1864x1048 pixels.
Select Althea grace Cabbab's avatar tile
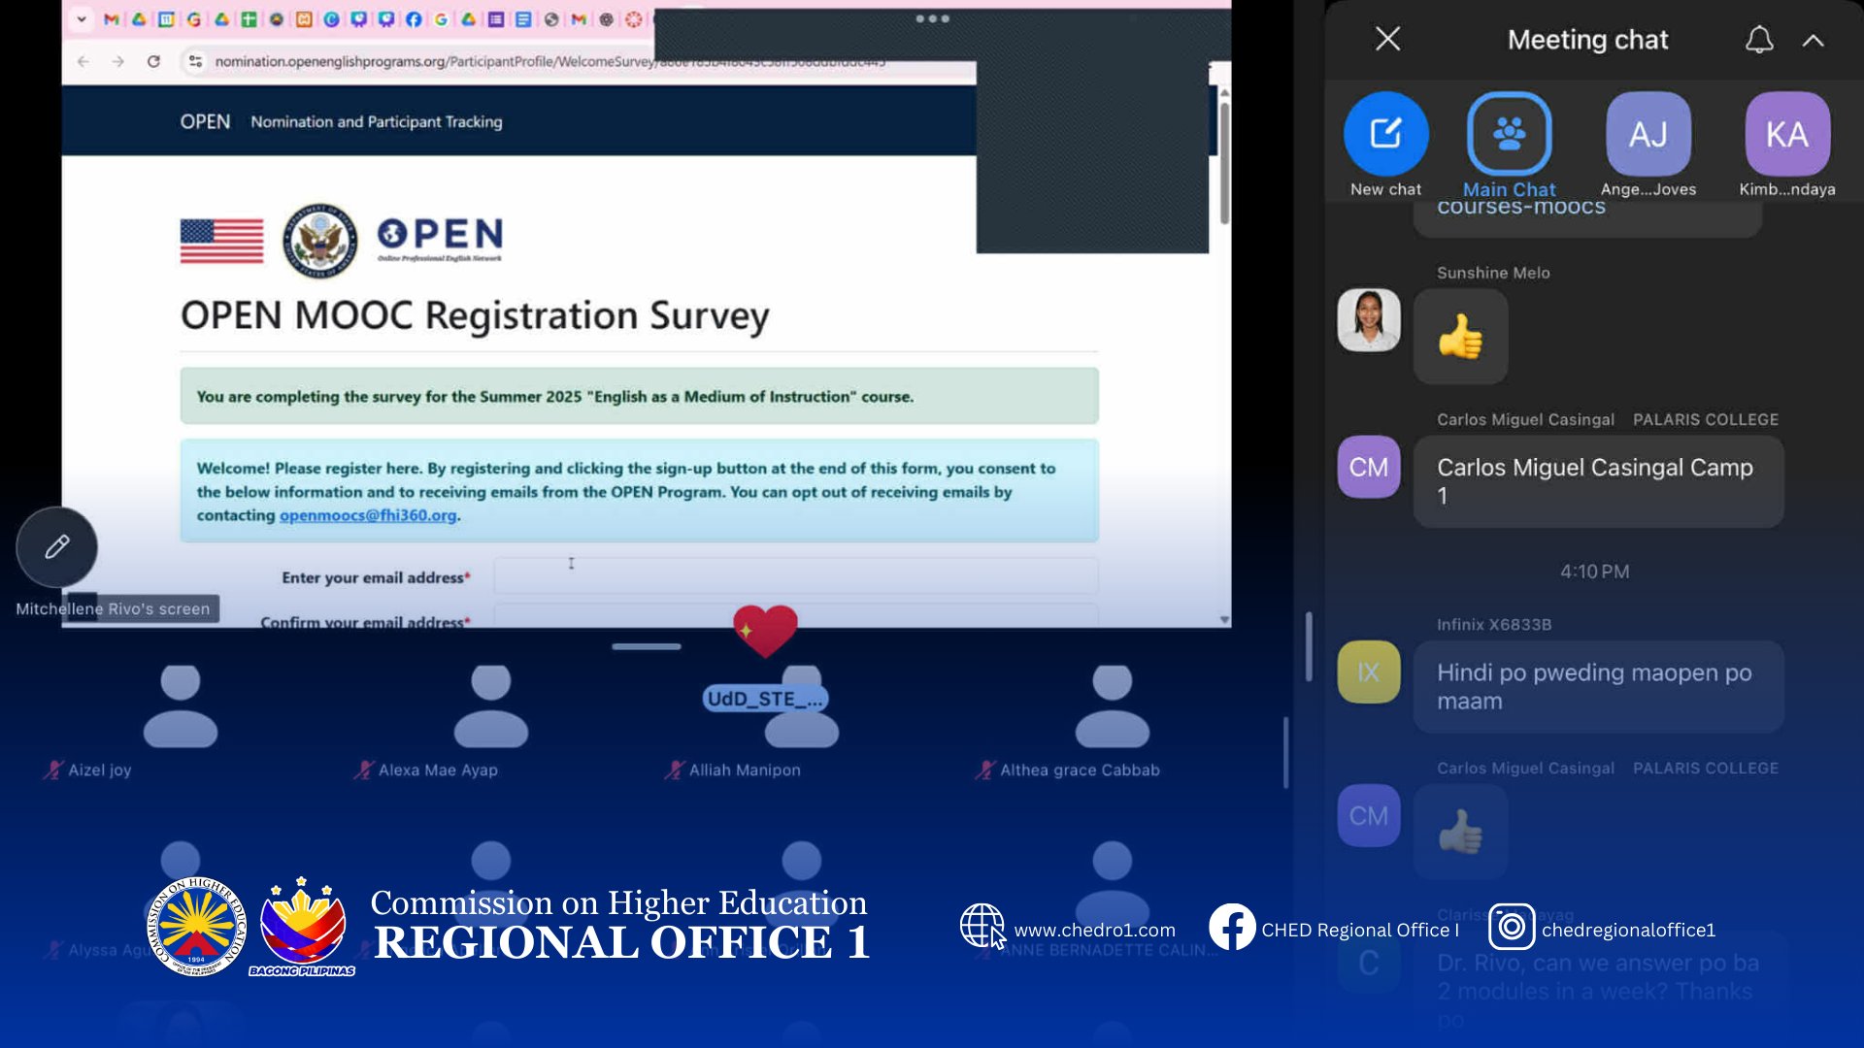(1113, 706)
